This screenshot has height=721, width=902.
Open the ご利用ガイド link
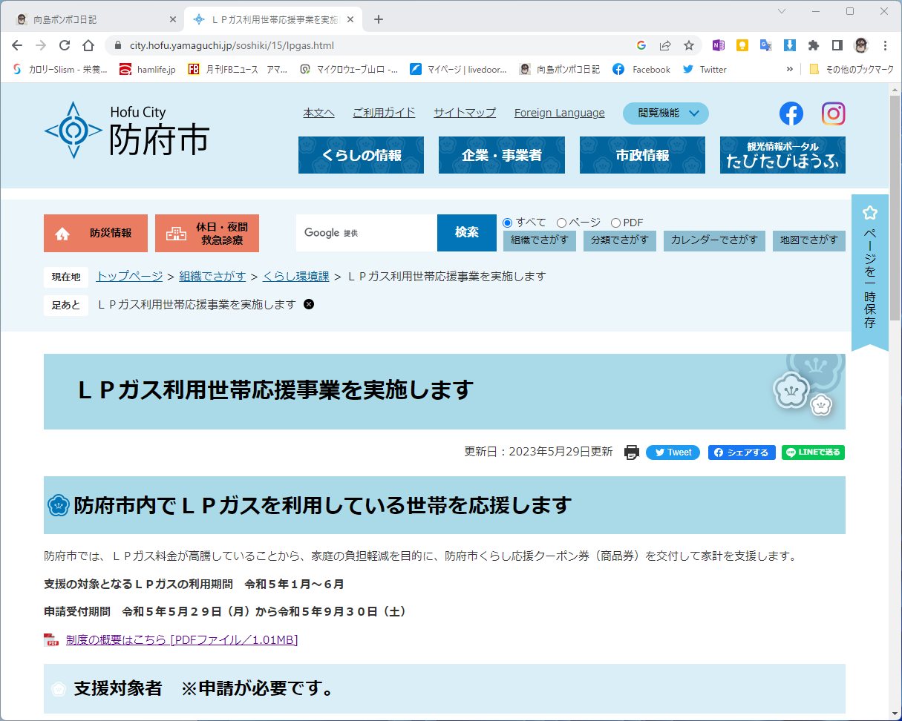[384, 113]
